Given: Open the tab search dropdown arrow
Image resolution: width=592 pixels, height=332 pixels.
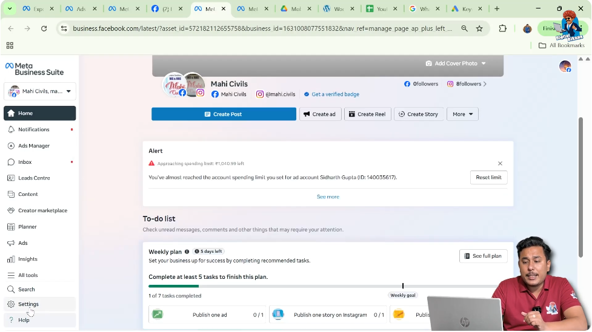Looking at the screenshot, I should click(x=10, y=8).
